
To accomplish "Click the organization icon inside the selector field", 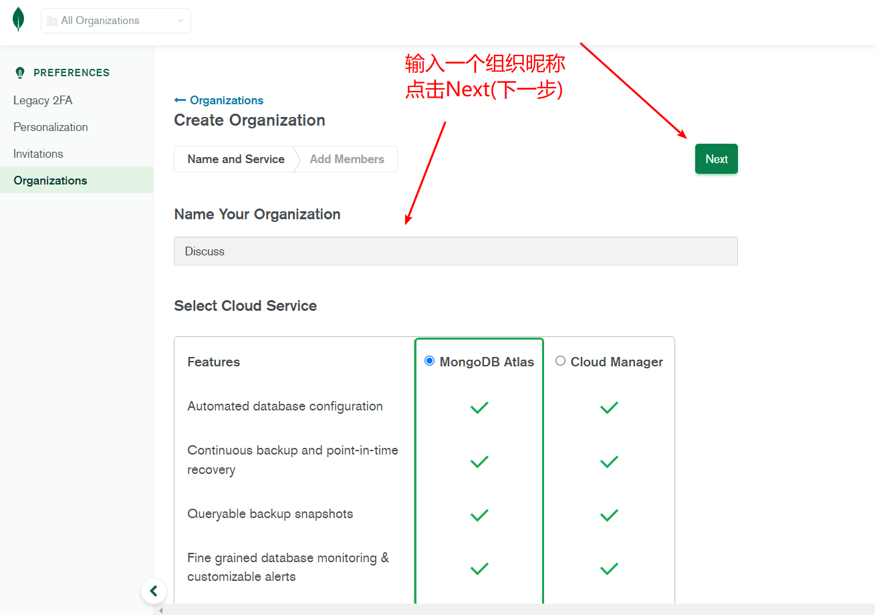I will pyautogui.click(x=51, y=21).
